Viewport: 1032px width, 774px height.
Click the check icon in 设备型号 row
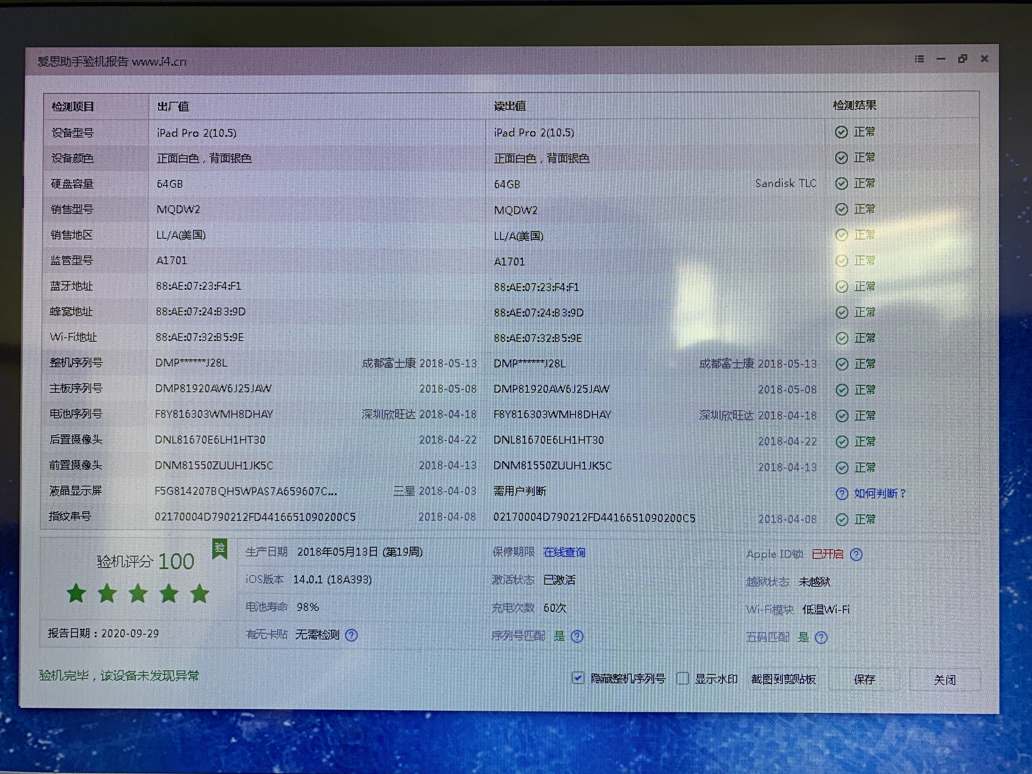tap(841, 133)
